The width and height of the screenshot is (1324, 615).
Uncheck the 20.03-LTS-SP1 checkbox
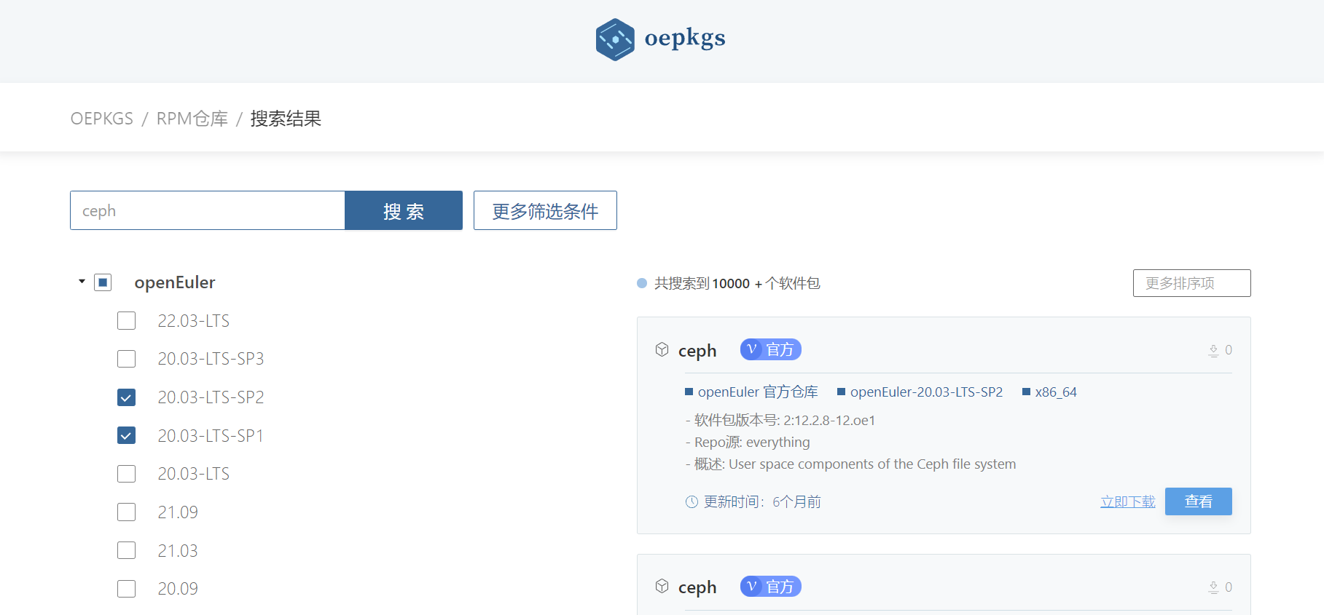(127, 436)
